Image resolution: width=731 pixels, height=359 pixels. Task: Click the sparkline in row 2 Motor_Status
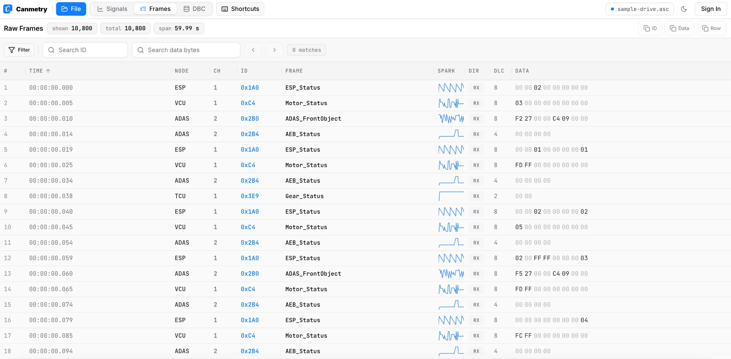451,103
